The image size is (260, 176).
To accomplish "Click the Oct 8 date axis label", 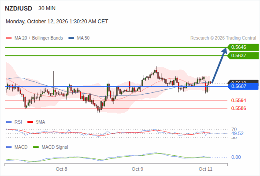I will [62, 169].
